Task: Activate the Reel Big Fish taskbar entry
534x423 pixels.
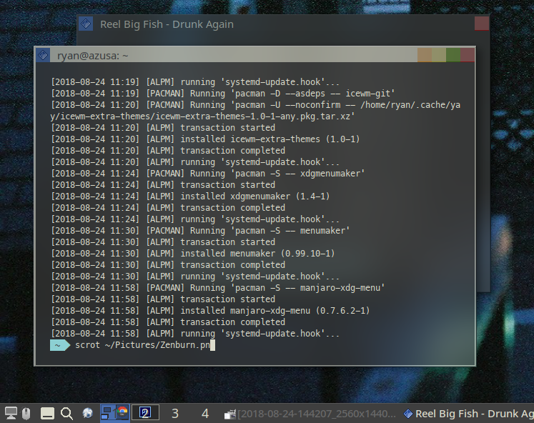Action: point(468,414)
